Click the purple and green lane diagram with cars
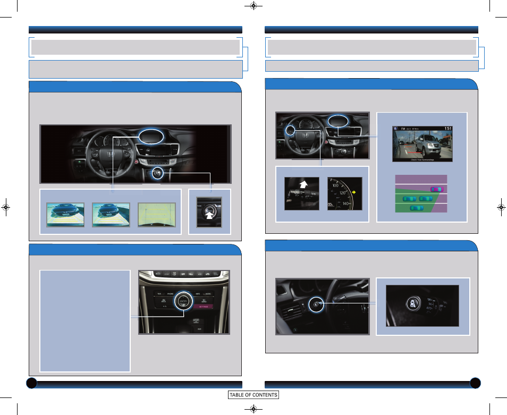507x415 pixels. pos(421,193)
